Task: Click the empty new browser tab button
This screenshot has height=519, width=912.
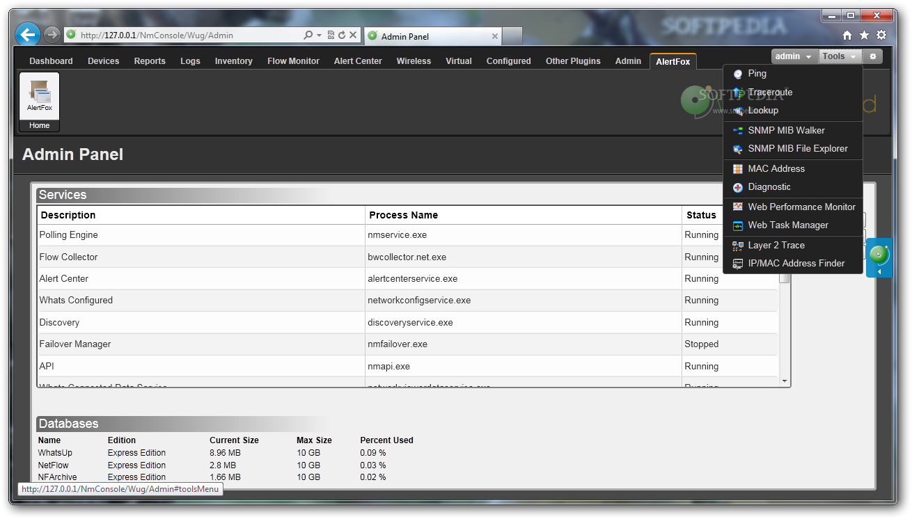Action: pyautogui.click(x=512, y=36)
